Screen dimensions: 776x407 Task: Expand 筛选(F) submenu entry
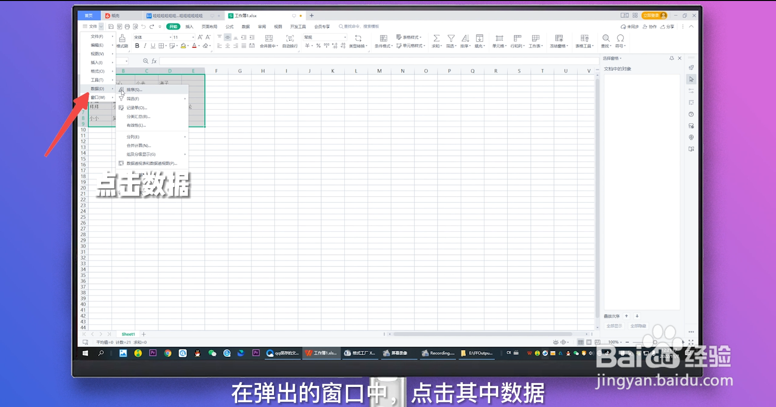coord(152,99)
